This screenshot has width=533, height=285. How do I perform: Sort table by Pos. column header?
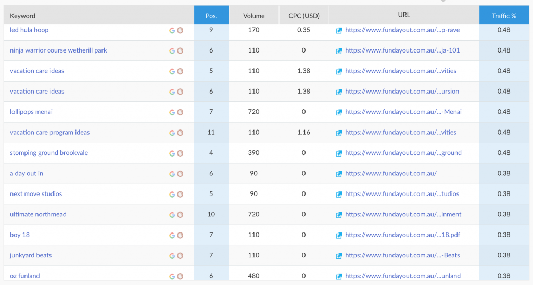click(211, 15)
